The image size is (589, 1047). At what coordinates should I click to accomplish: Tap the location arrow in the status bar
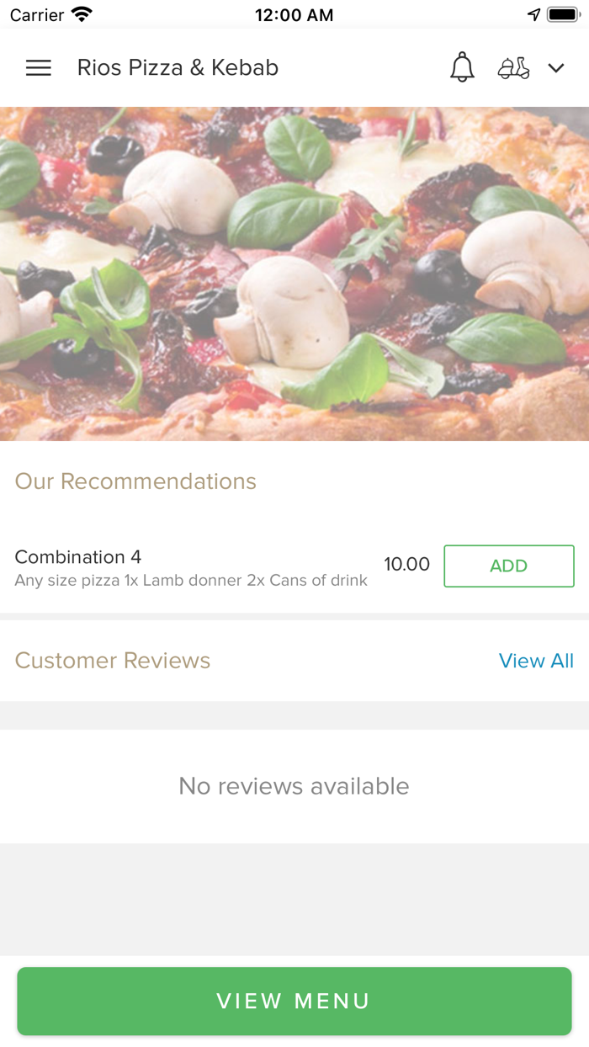[533, 13]
